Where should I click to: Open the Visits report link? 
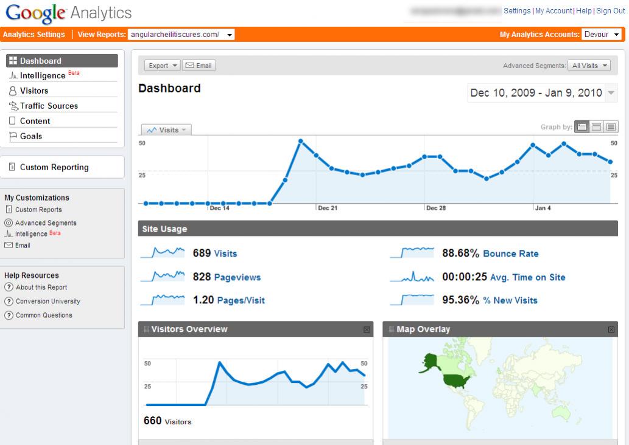coord(225,254)
